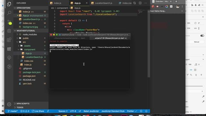Viewport: 206px width, 116px height.
Task: Open package.json in the file tree
Action: click(x=31, y=76)
